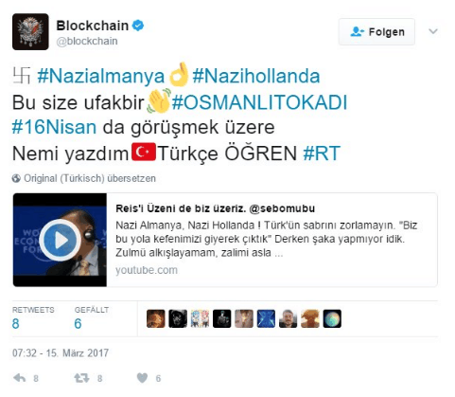
Task: Like the tweet with heart icon
Action: point(142,378)
